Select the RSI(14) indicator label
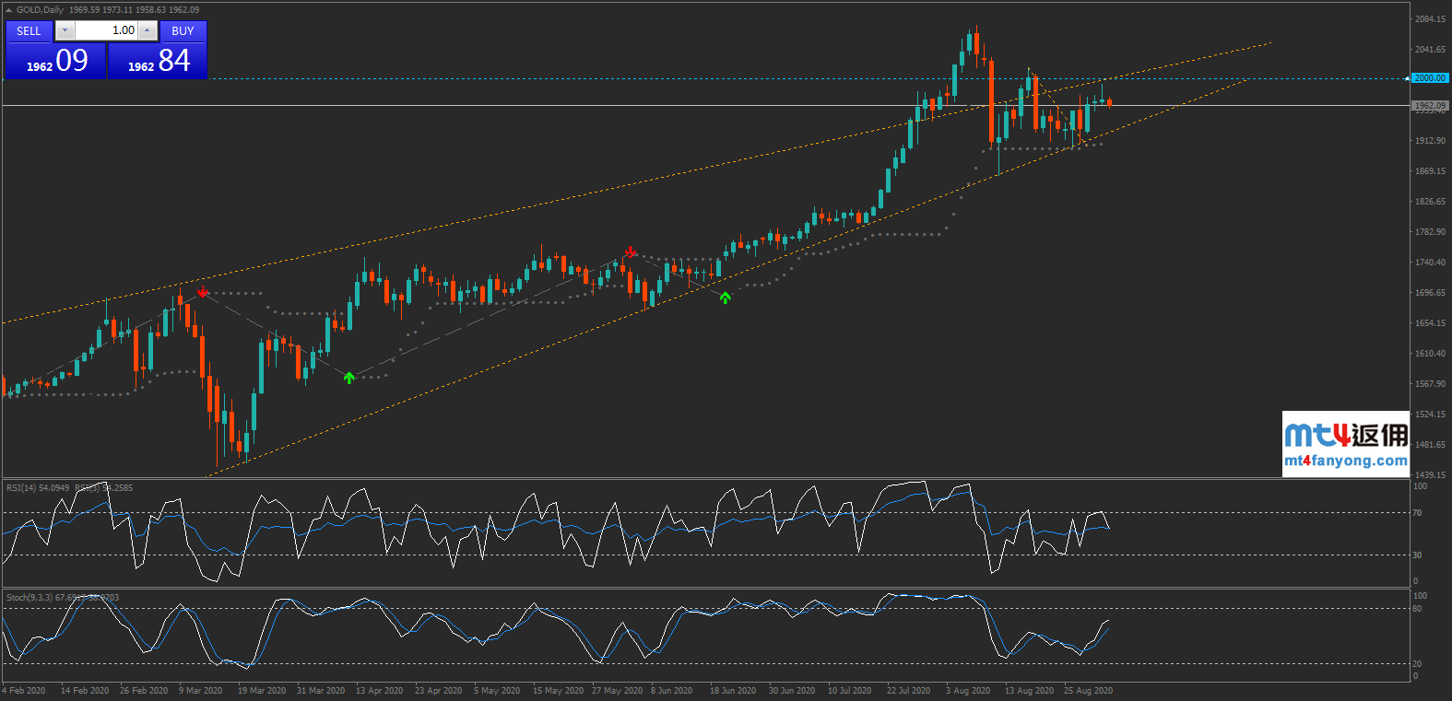The width and height of the screenshot is (1452, 701). (37, 488)
